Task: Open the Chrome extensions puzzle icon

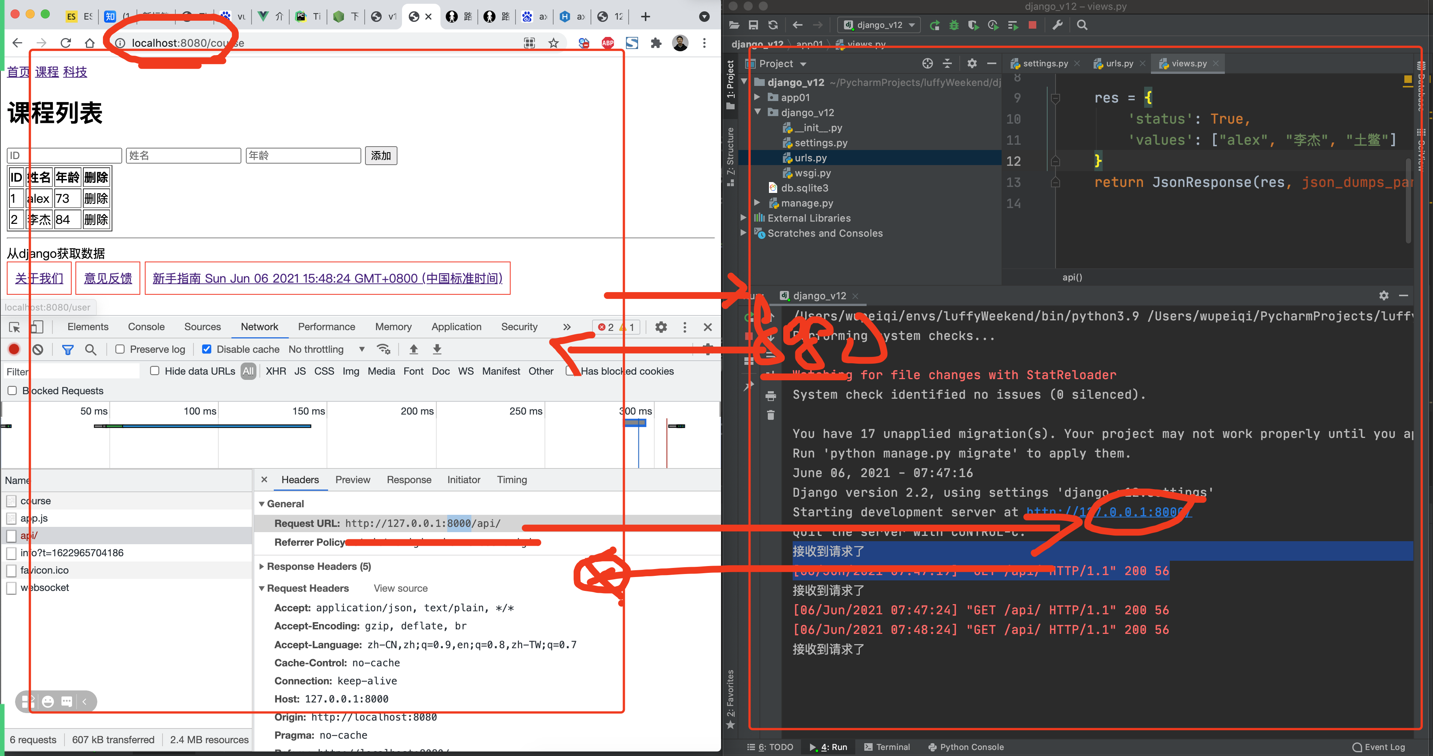Action: [x=657, y=43]
